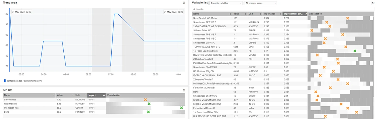Image resolution: width=377 pixels, height=119 pixels.
Task: Click the shaded region near 07:00 in trend chart
Action: coord(101,40)
